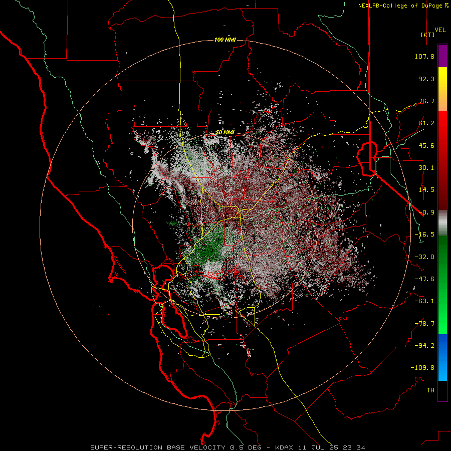451x451 pixels.
Task: Click the 45.6 velocity scale value
Action: point(426,145)
